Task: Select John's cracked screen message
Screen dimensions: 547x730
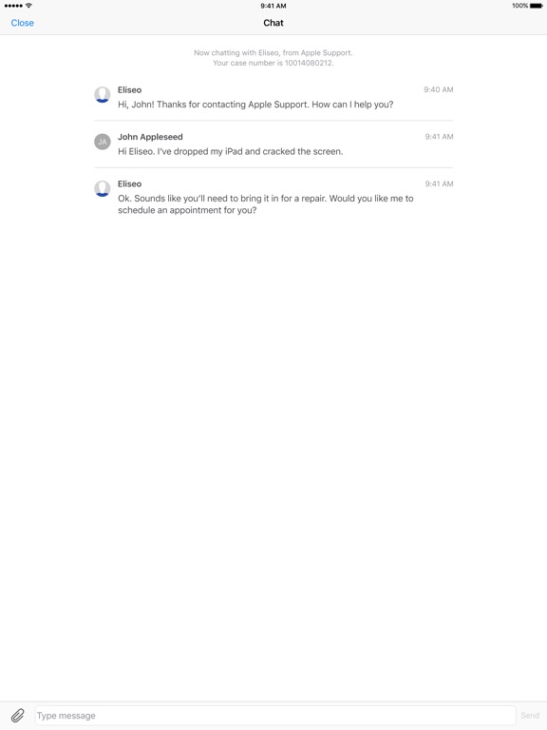Action: tap(230, 151)
